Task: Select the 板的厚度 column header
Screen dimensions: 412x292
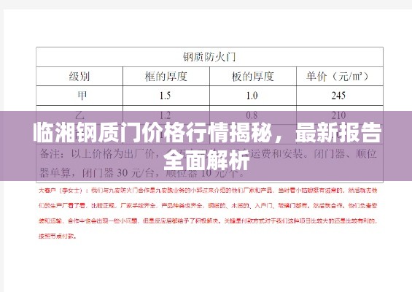Action: [252, 77]
